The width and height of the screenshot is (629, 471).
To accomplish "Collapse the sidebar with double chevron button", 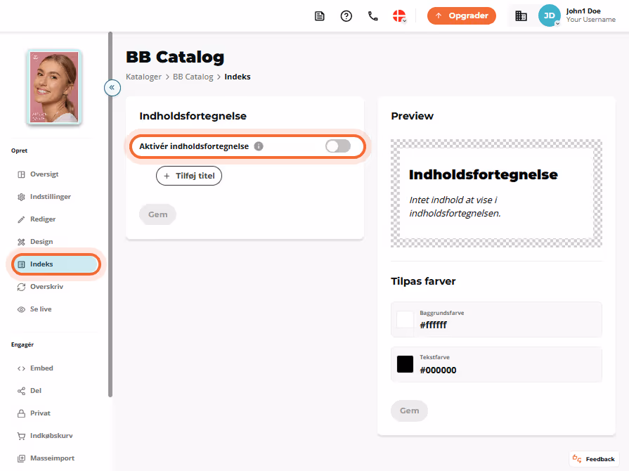I will pos(112,87).
